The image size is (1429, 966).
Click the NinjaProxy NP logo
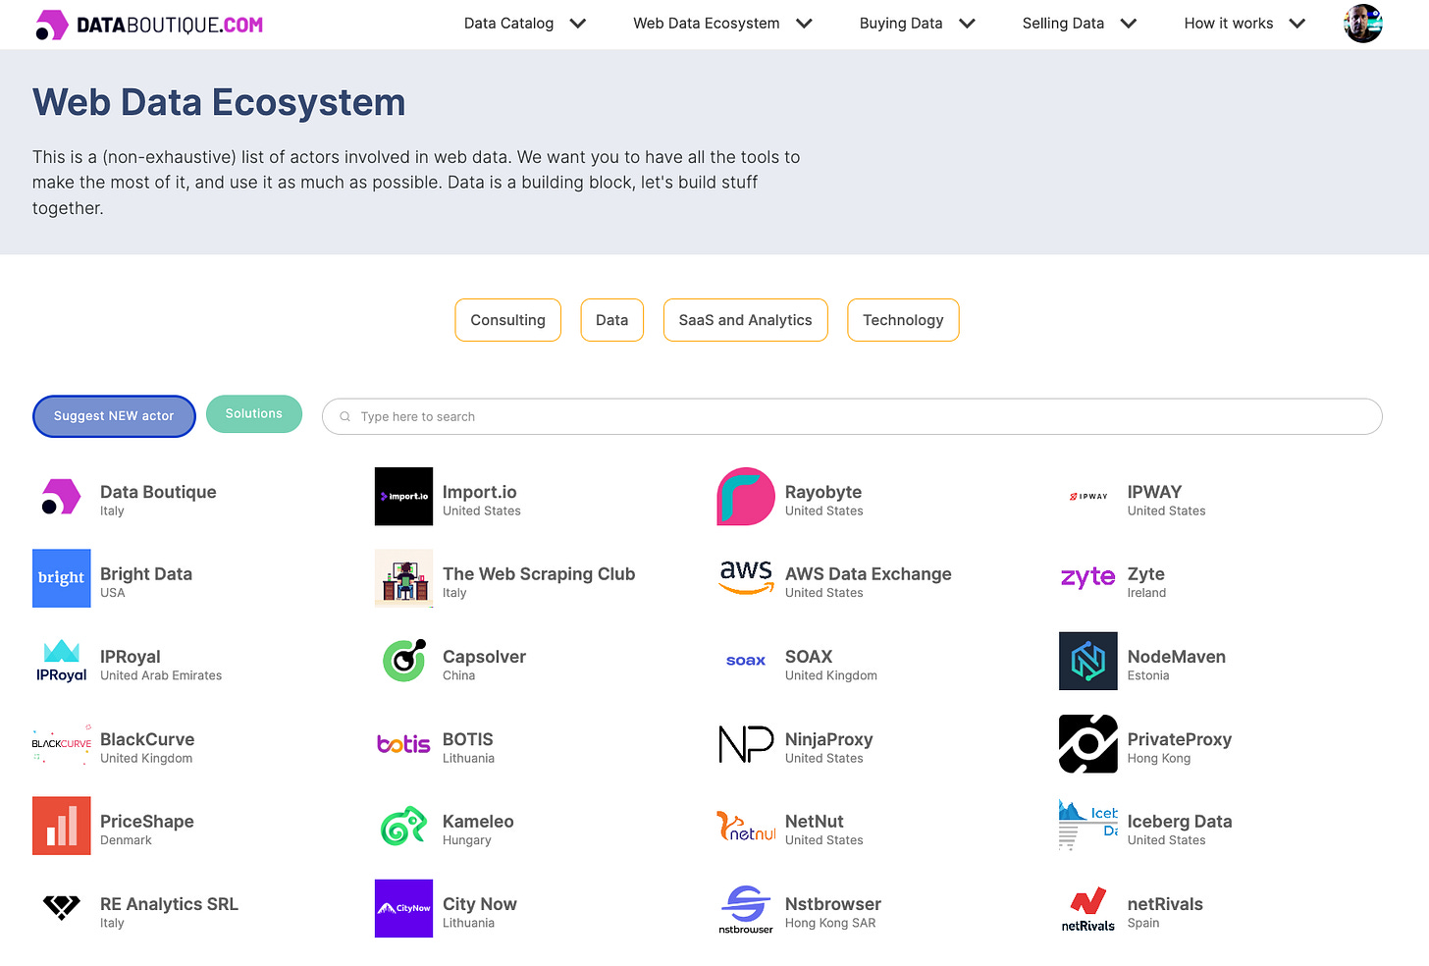coord(746,744)
